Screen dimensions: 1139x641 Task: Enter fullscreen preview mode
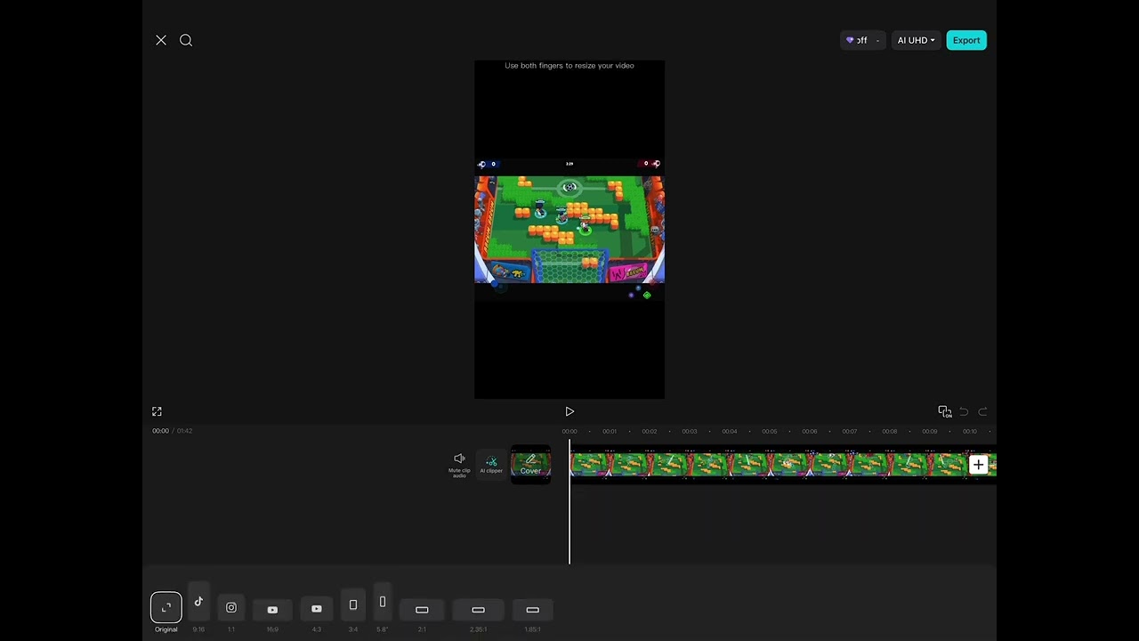tap(157, 411)
